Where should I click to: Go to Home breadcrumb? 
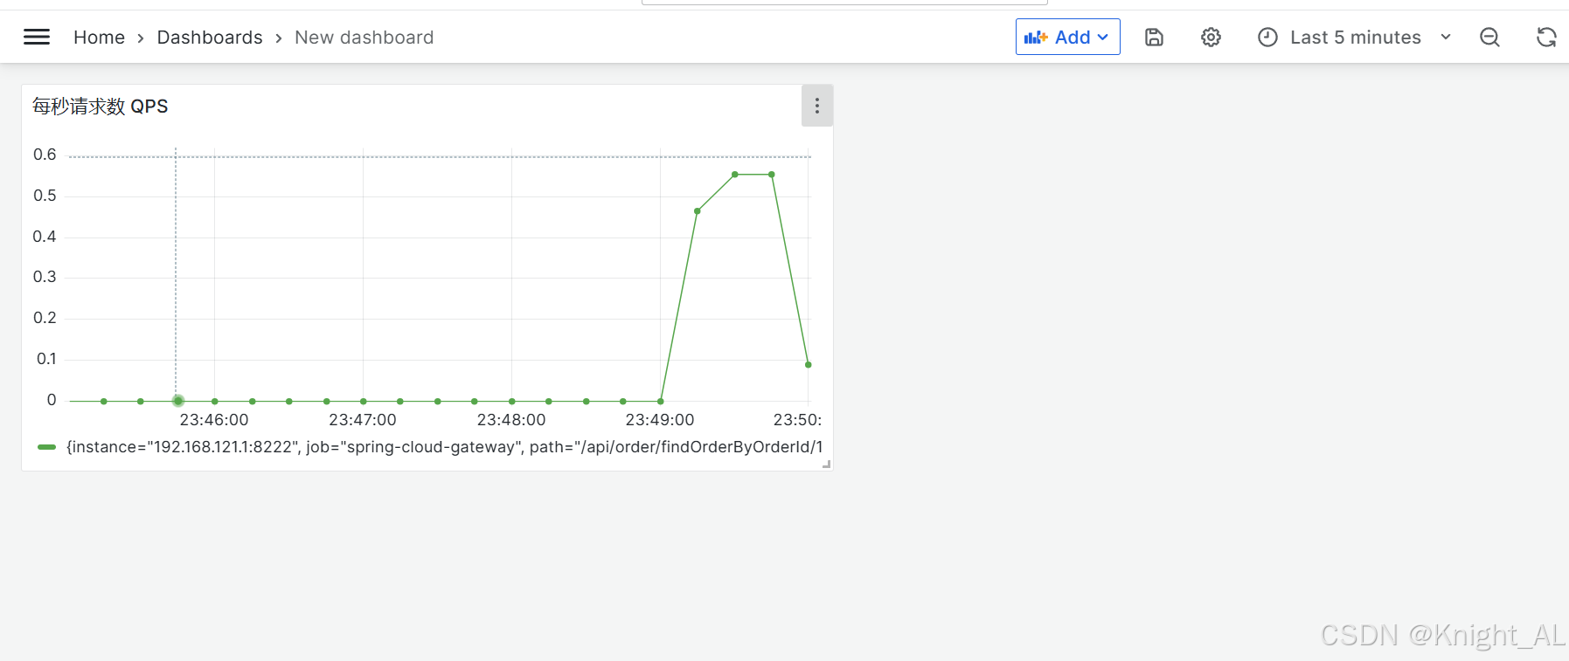click(x=99, y=38)
